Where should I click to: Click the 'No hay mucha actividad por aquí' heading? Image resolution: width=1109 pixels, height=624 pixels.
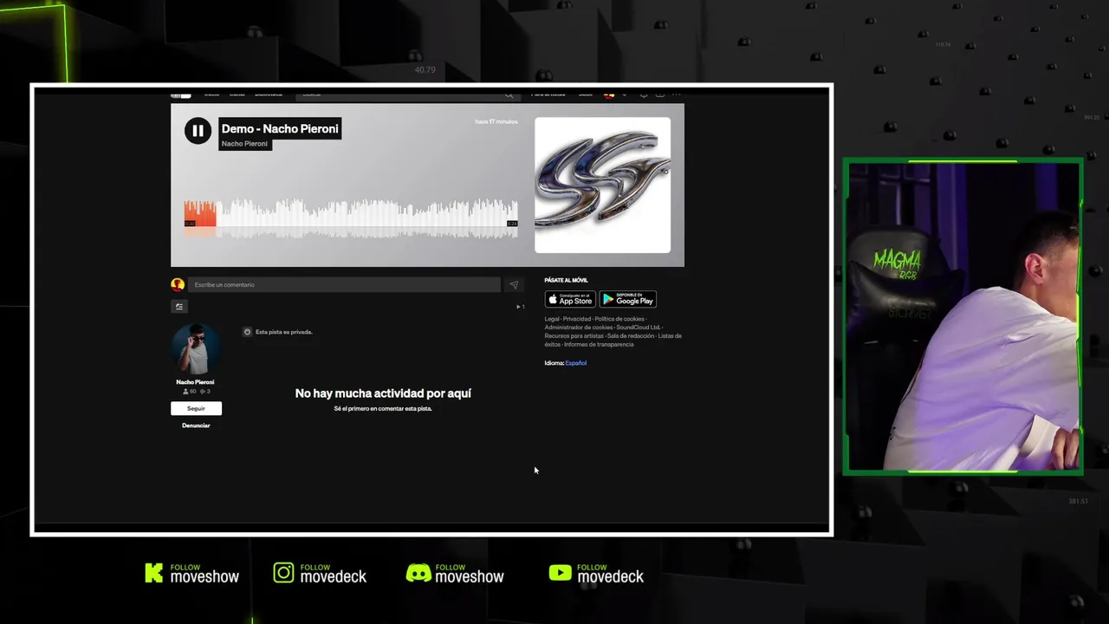click(x=383, y=393)
